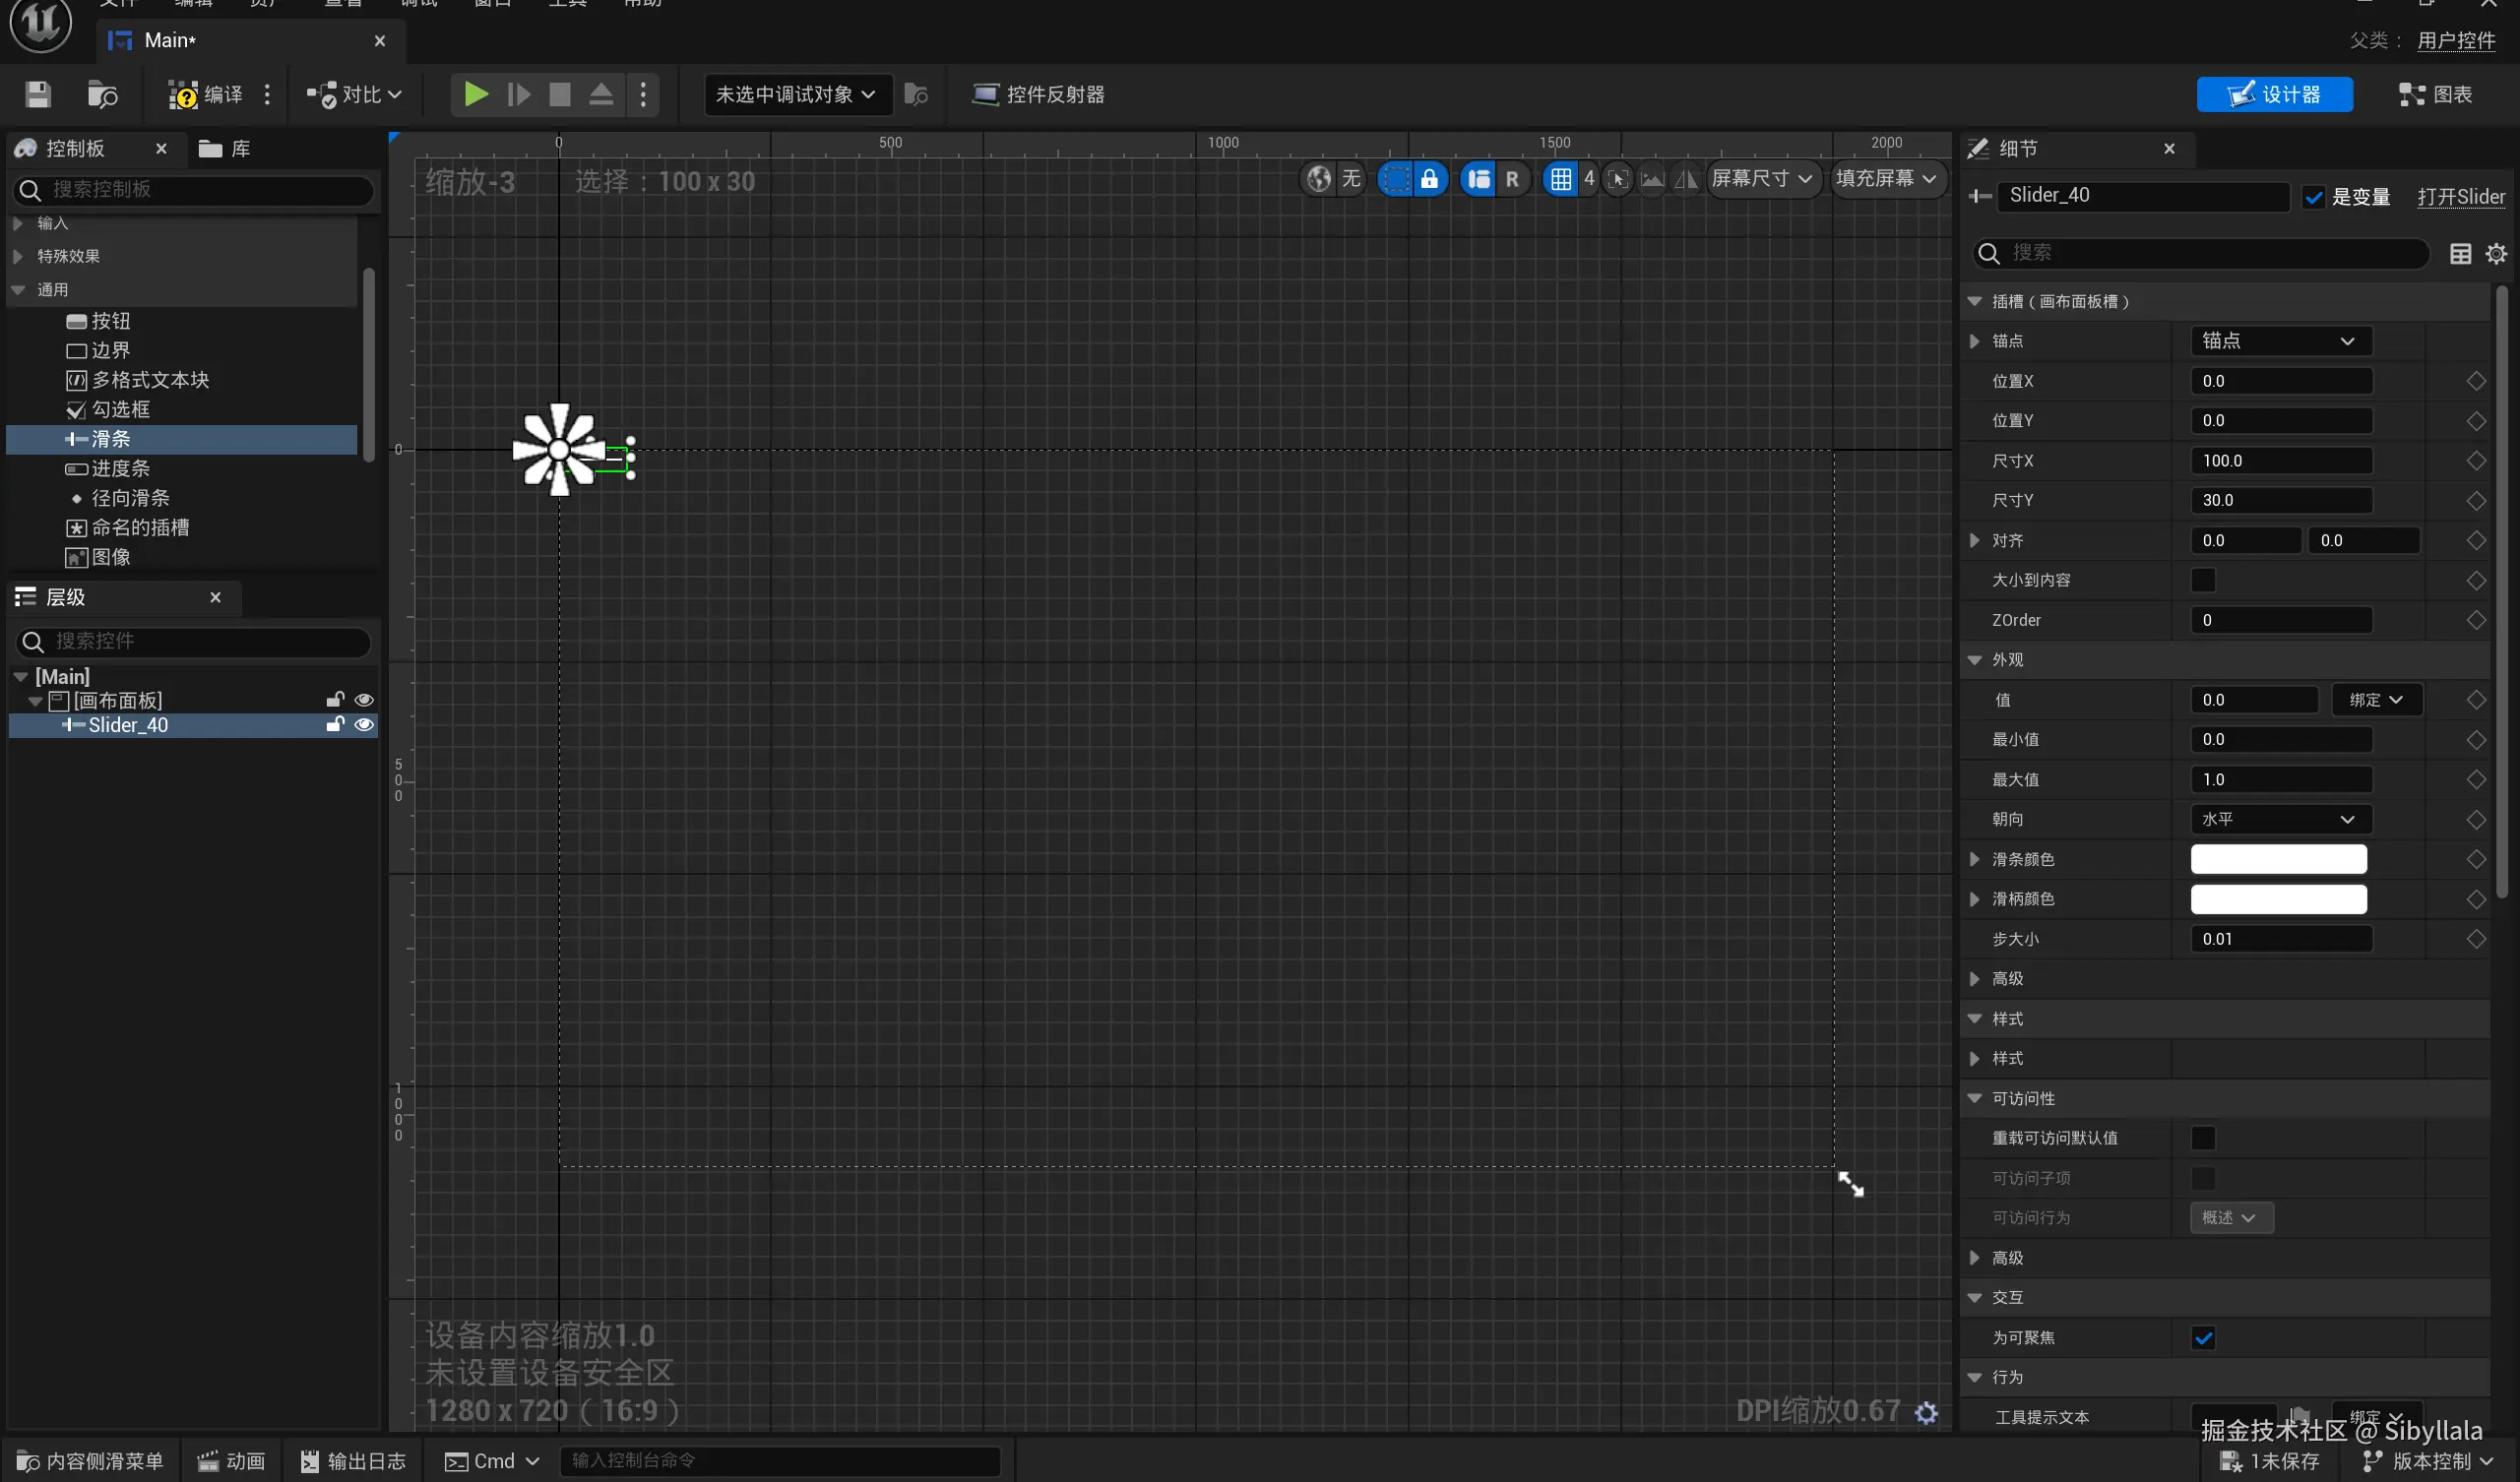This screenshot has width=2520, height=1482.
Task: Click the save icon in toolbar
Action: coord(38,94)
